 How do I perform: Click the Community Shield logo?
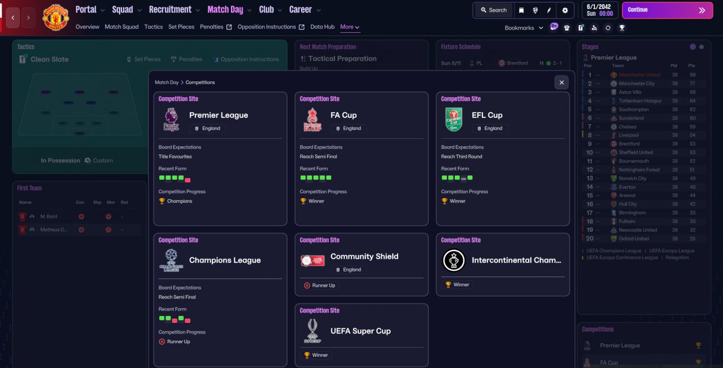[312, 260]
